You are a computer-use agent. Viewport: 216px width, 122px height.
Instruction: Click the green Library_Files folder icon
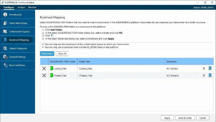tap(52, 68)
